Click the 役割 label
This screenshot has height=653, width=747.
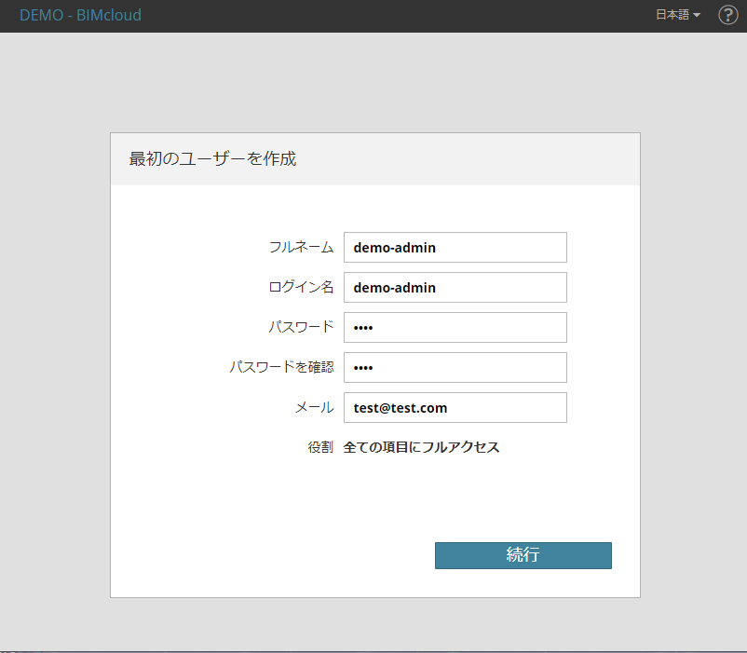coord(320,447)
